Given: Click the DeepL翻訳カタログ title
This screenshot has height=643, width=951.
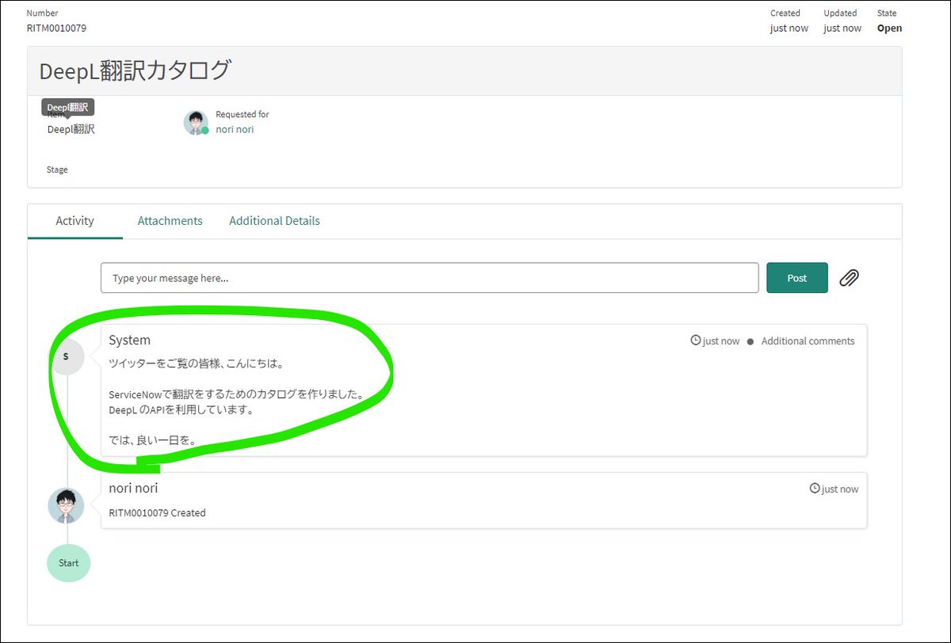Looking at the screenshot, I should tap(135, 70).
